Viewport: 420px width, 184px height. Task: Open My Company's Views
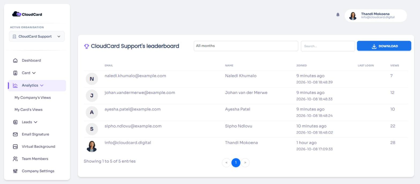click(33, 97)
